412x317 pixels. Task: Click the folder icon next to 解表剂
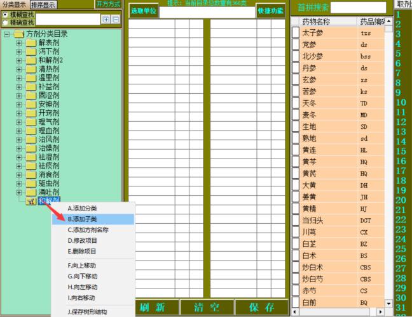click(x=31, y=43)
